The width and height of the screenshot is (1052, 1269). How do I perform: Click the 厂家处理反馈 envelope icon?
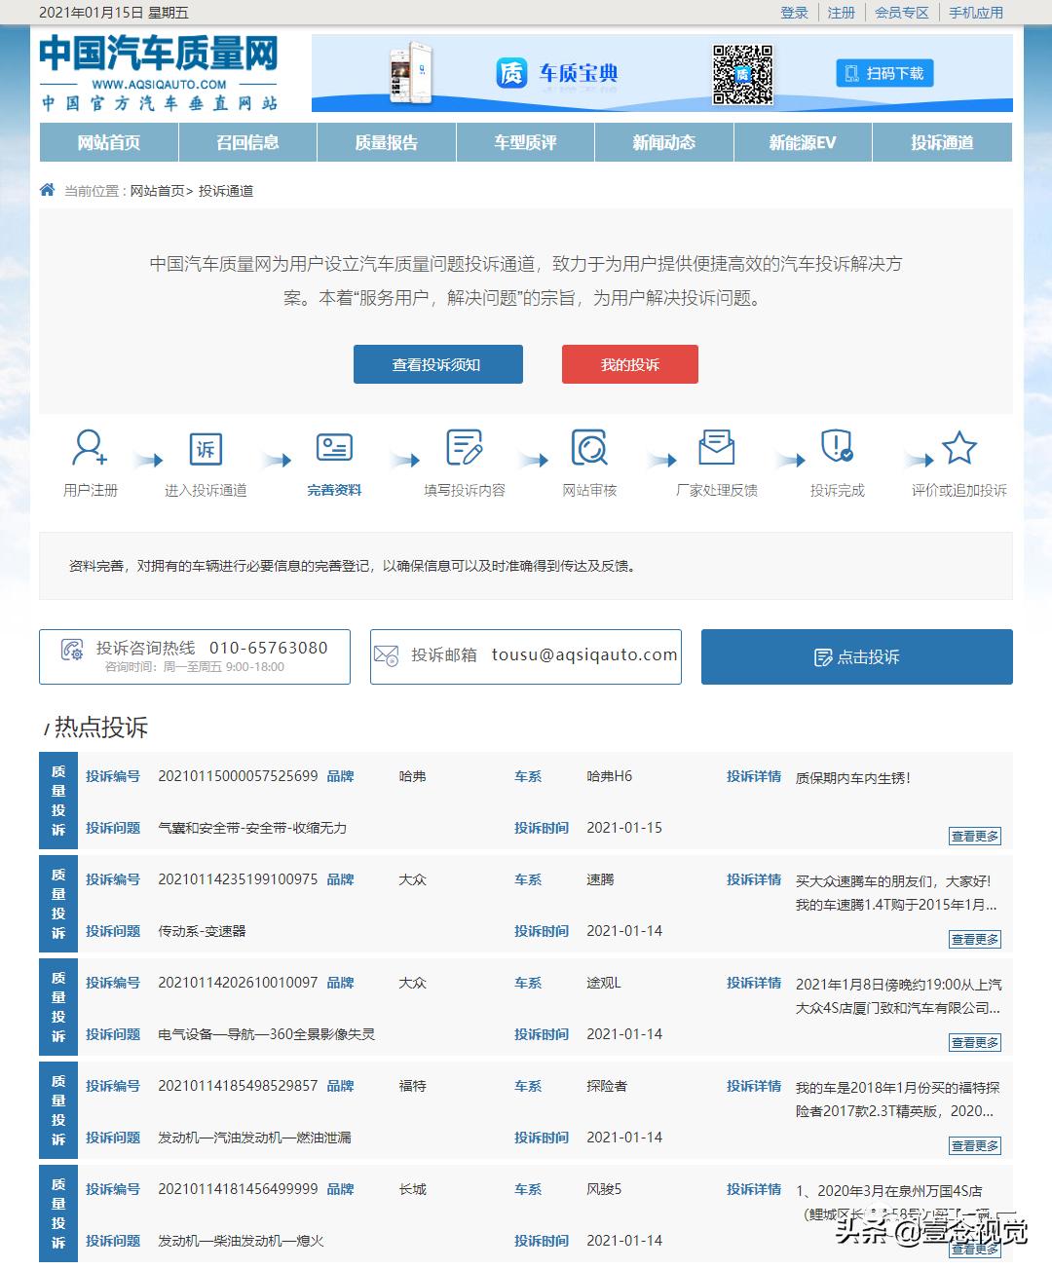(x=718, y=449)
